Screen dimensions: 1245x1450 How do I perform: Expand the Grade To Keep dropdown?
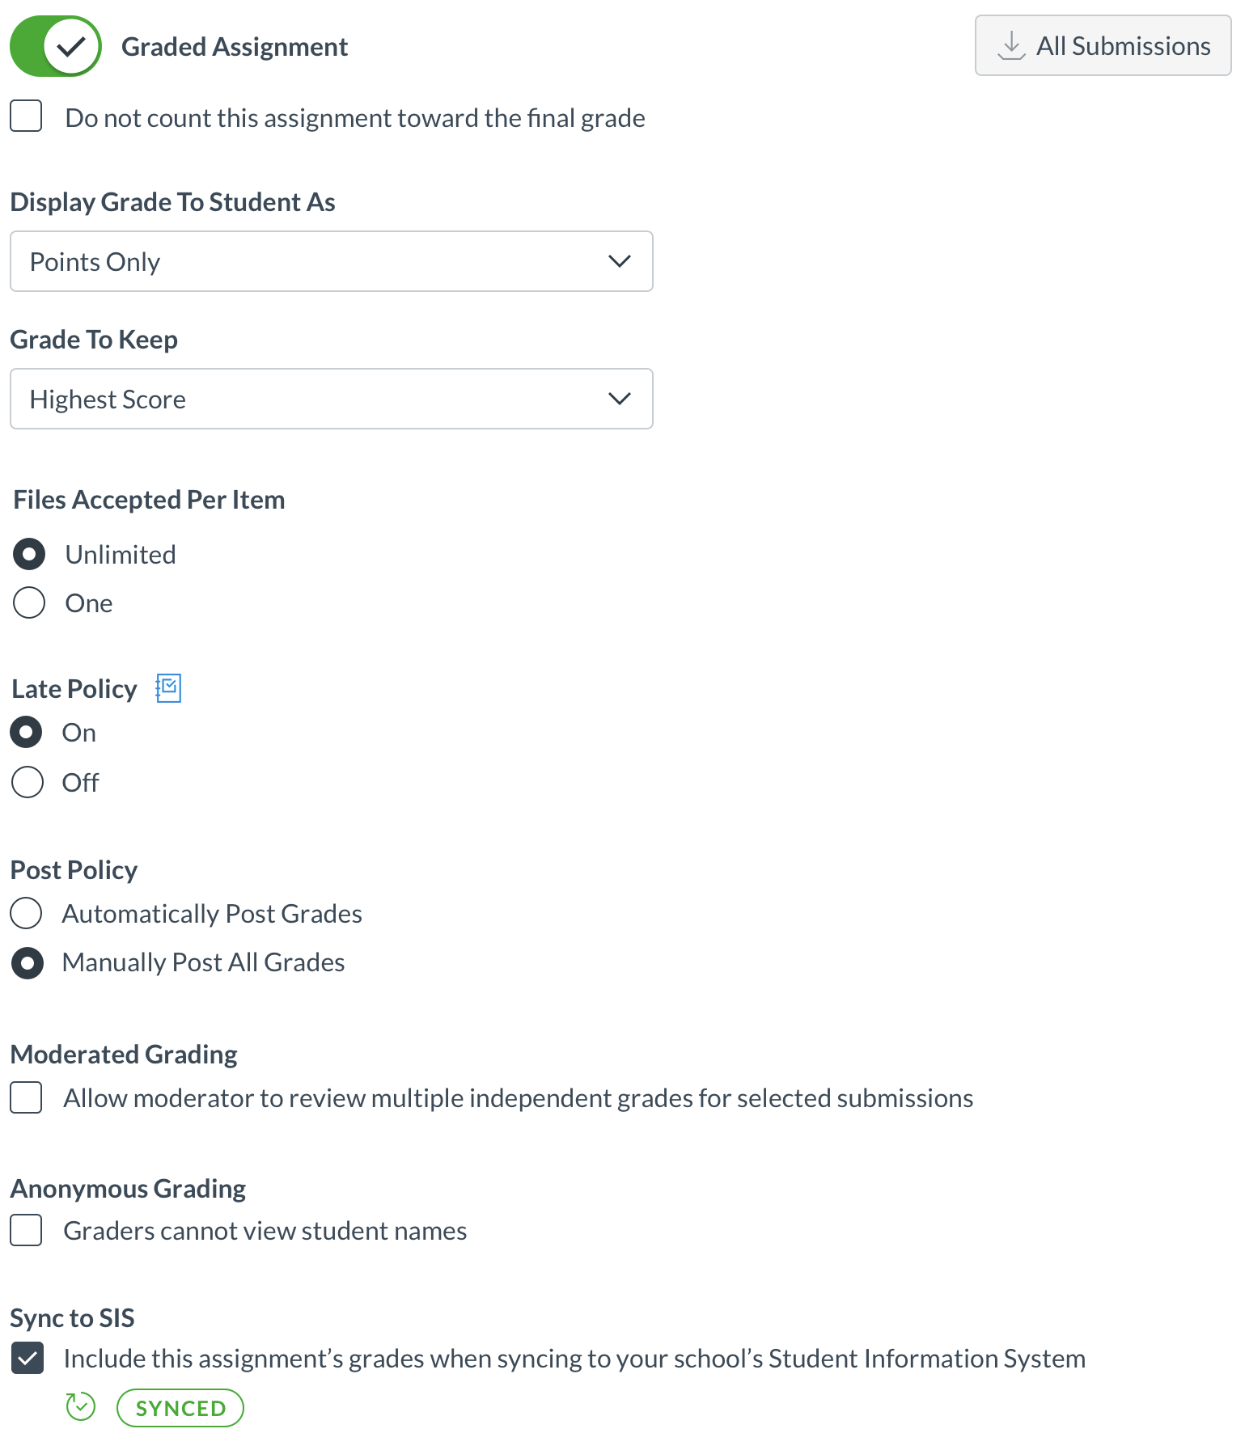coord(331,399)
